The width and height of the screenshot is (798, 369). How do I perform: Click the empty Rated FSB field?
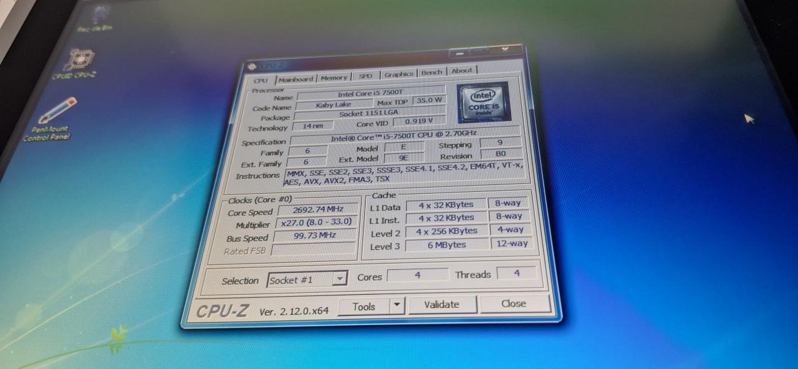pos(314,250)
